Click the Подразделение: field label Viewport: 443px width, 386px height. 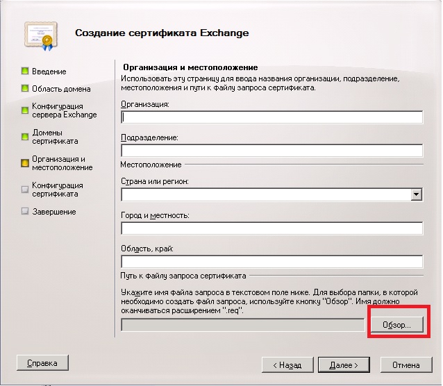[x=149, y=137]
